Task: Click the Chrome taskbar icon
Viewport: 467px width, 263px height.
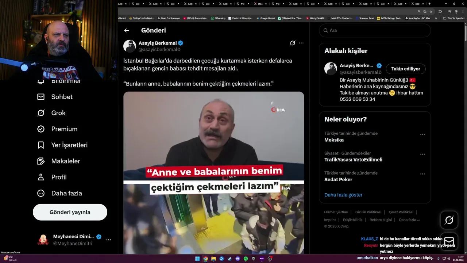Action: point(205,259)
